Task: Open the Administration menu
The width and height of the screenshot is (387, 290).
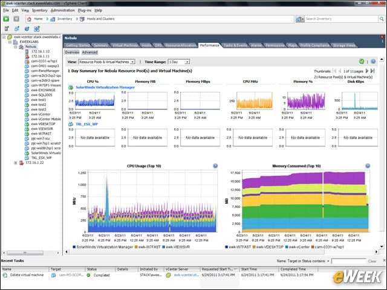Action: click(62, 10)
